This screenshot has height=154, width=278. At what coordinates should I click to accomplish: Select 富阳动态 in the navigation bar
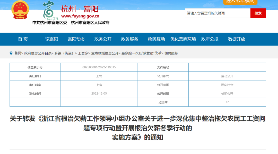point(76,39)
